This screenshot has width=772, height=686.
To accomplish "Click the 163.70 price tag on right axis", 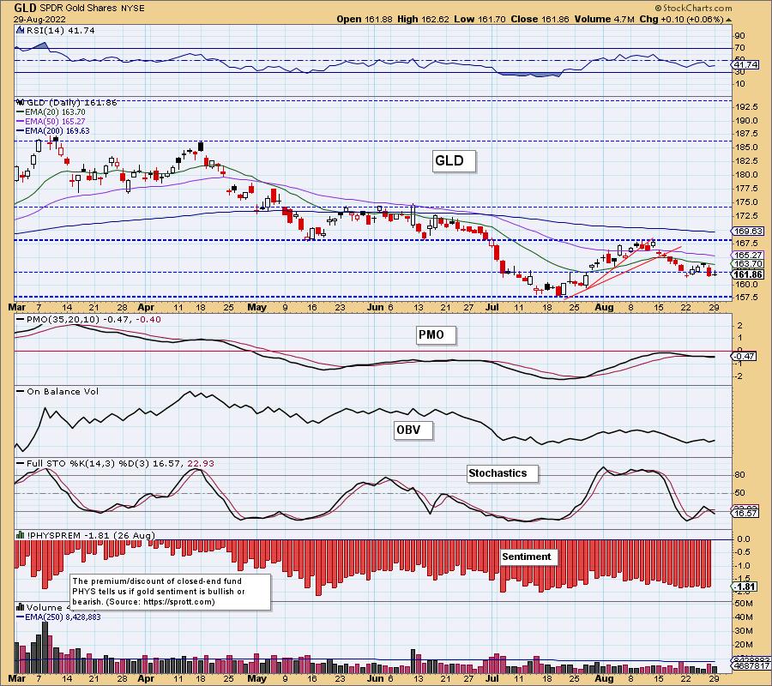I will pyautogui.click(x=748, y=264).
